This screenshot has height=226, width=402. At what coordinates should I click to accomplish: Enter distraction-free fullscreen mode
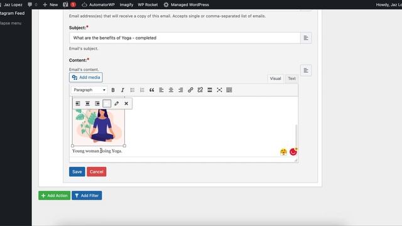coord(219,90)
